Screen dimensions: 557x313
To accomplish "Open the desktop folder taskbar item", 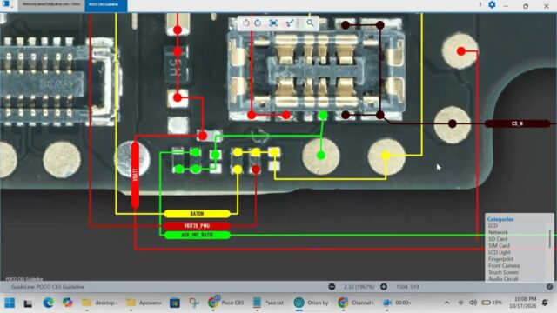I will 100,303.
